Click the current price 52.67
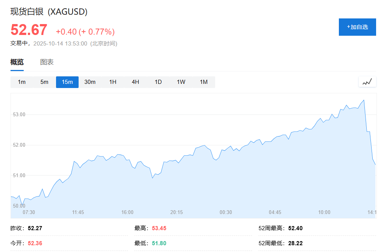Image resolution: width=384 pixels, height=252 pixels. coord(29,30)
